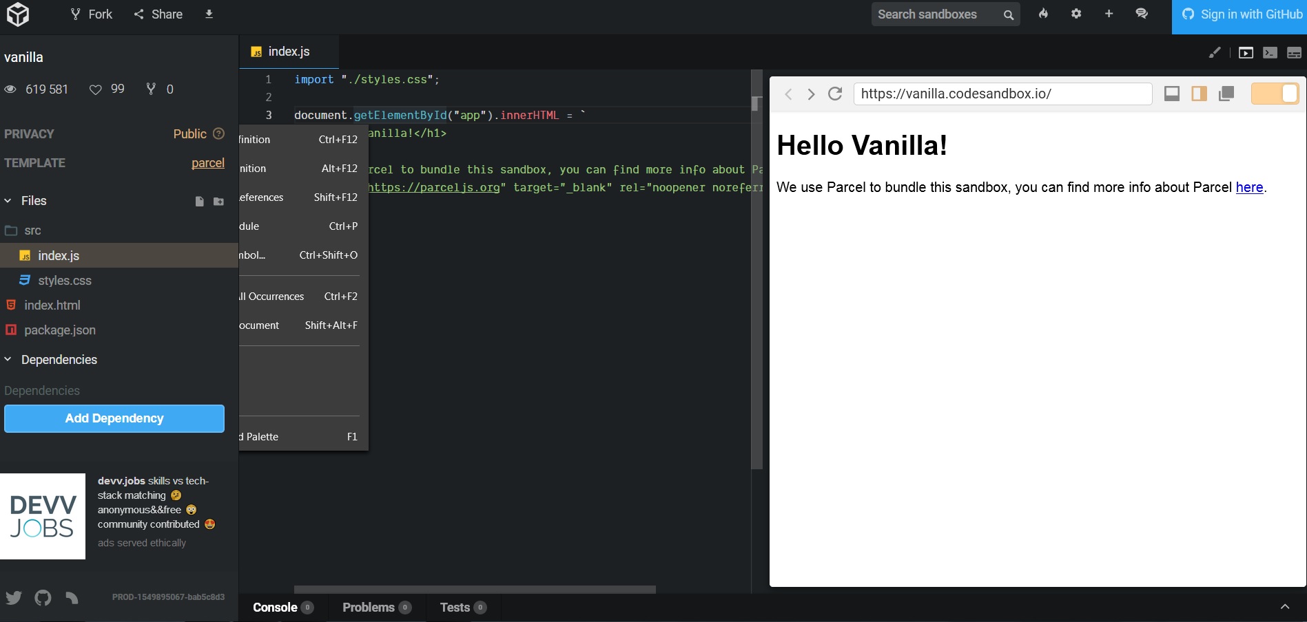Screen dimensions: 1307x622
Task: Go forward in preview browser
Action: tap(812, 94)
